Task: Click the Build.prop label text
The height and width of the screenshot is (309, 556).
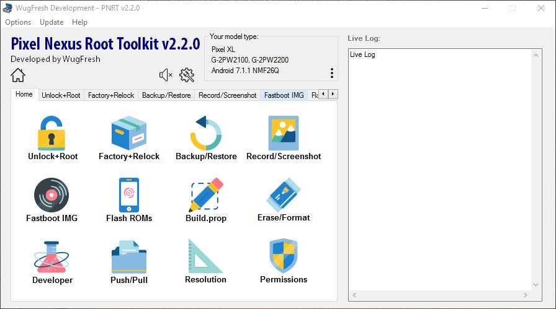Action: pos(206,219)
